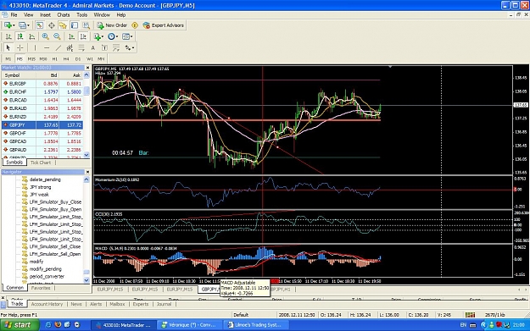Open the Insert menu
530x331 pixels.
pyautogui.click(x=45, y=15)
